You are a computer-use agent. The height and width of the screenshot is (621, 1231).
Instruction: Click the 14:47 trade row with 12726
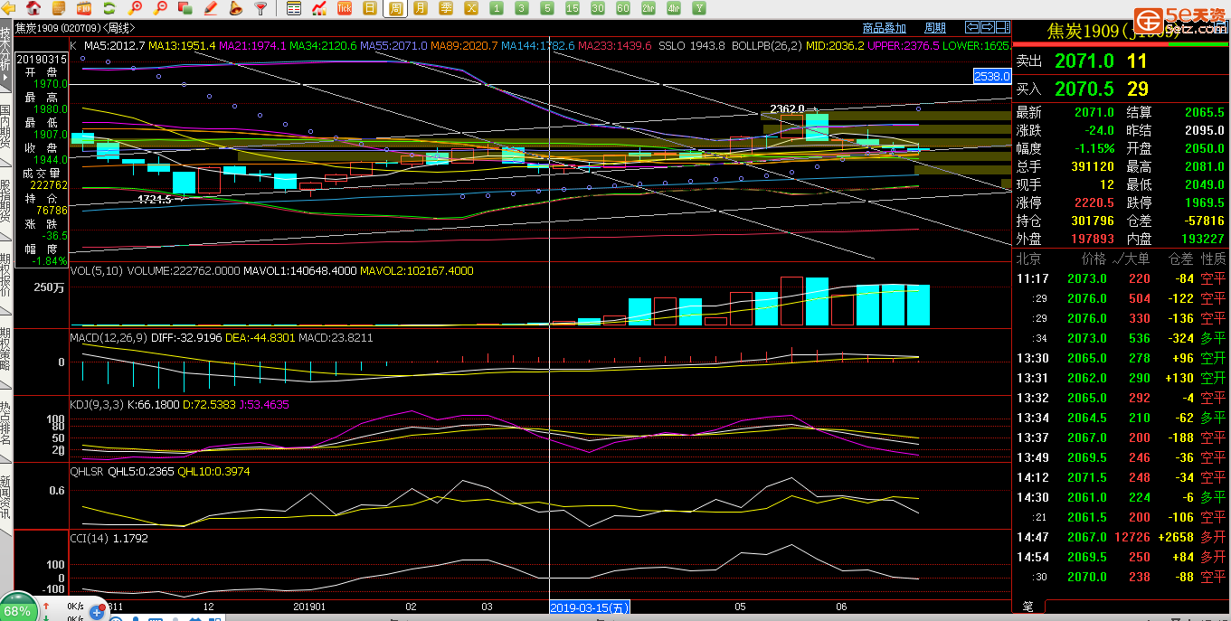point(1121,537)
